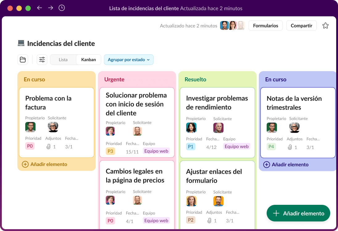Click the 'Equipo web' tag on the login issue card
Image resolution: width=338 pixels, height=231 pixels.
click(x=156, y=151)
